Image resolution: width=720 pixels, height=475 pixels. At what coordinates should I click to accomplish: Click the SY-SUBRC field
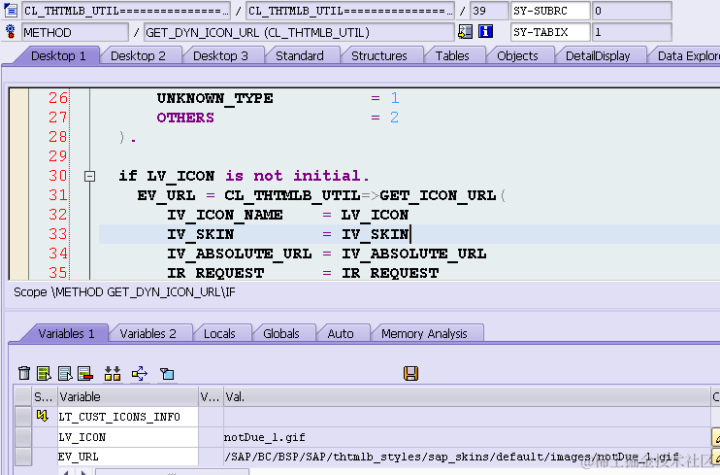[550, 11]
